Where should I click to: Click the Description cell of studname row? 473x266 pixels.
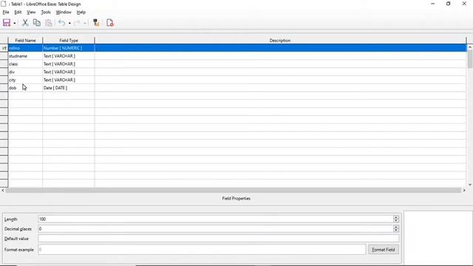pos(280,56)
